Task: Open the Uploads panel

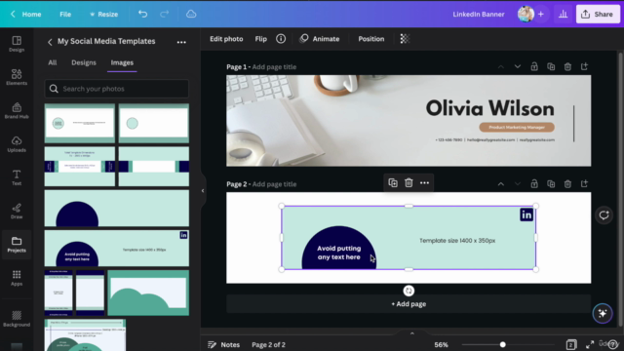Action: point(17,144)
